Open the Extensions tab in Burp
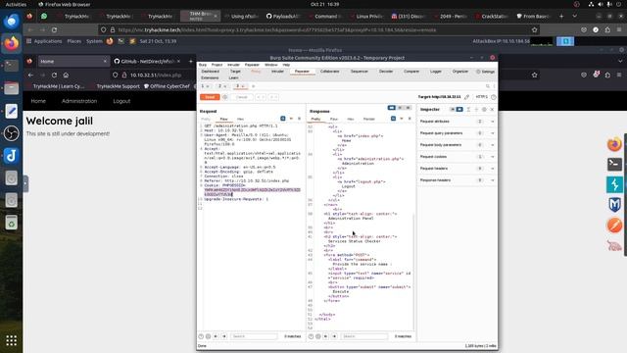The image size is (627, 353). click(210, 78)
